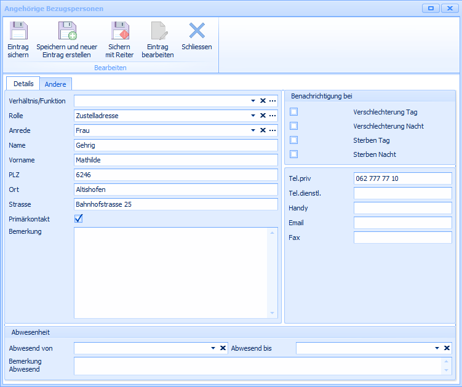The height and width of the screenshot is (387, 462).
Task: Click the Eintrag sichern save icon
Action: point(18,31)
